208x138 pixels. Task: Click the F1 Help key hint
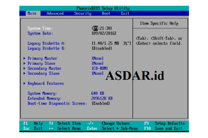point(33,123)
